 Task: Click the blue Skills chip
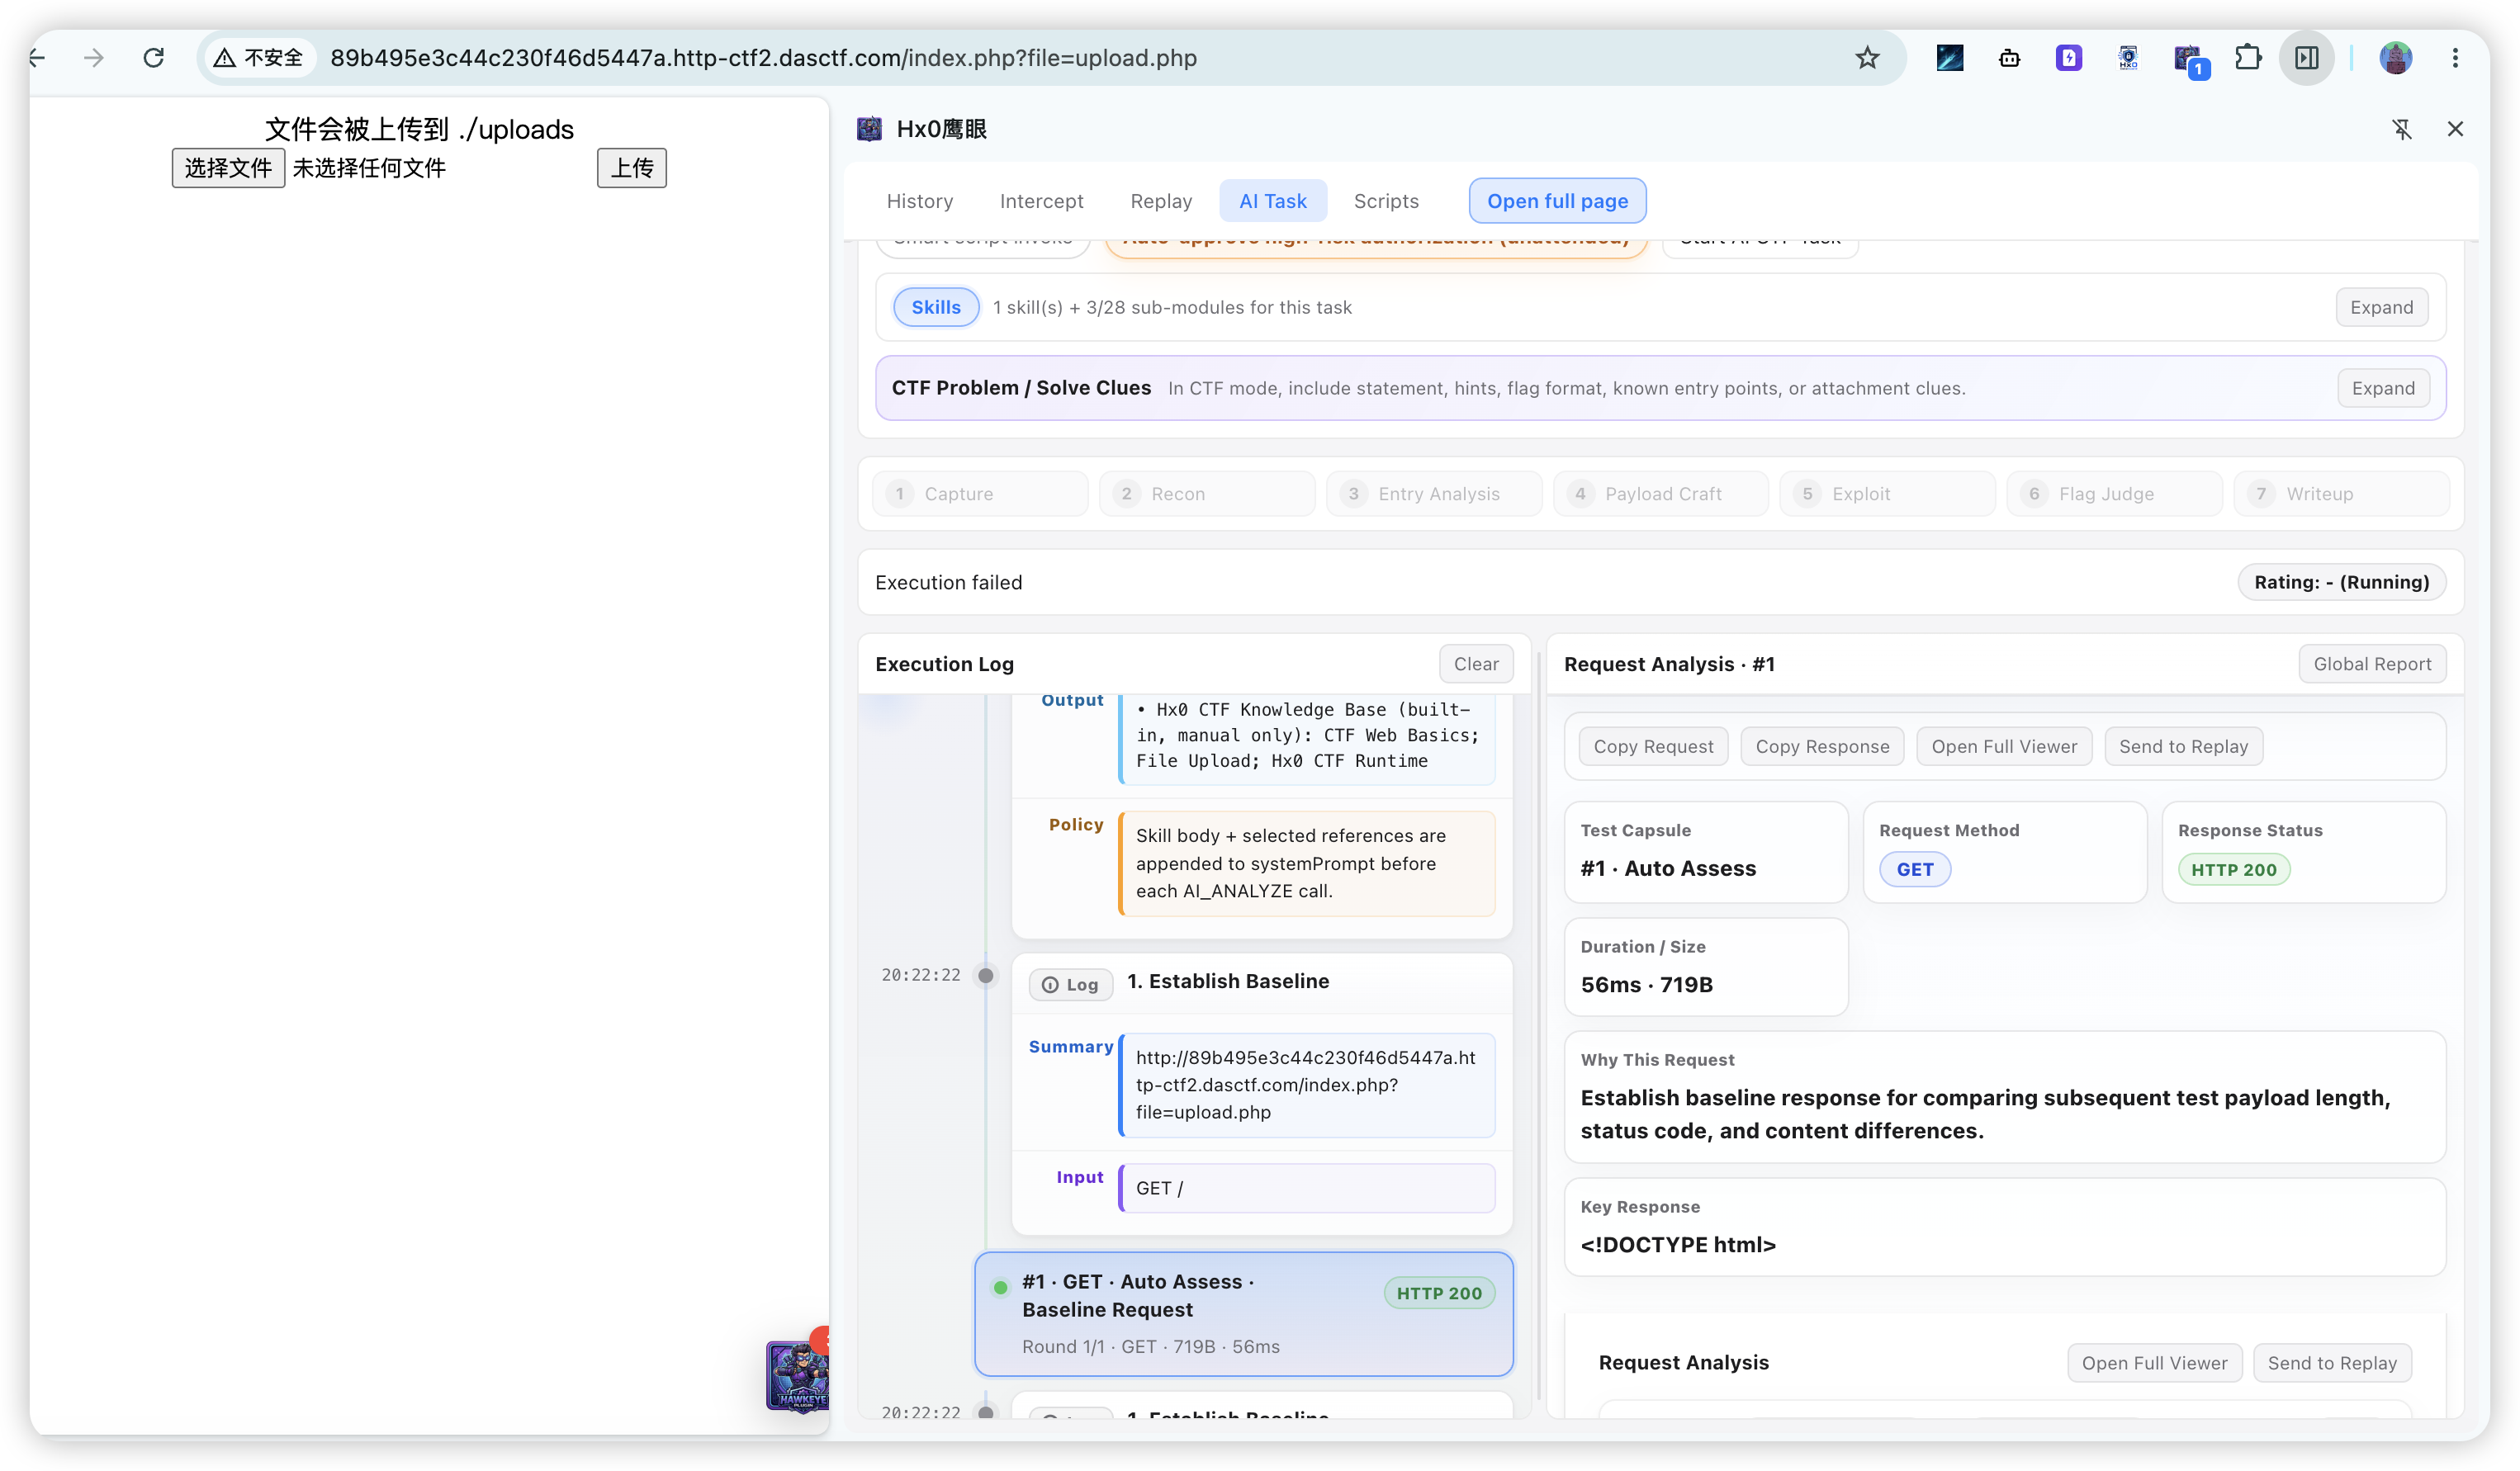936,307
